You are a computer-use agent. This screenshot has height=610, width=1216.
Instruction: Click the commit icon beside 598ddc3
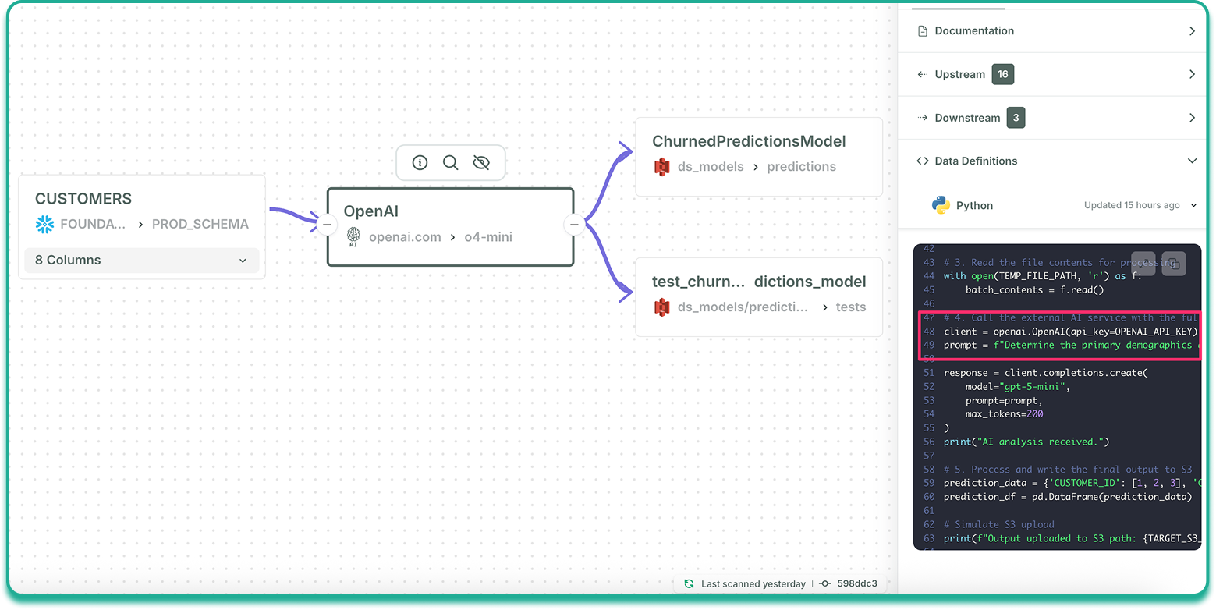(x=824, y=583)
